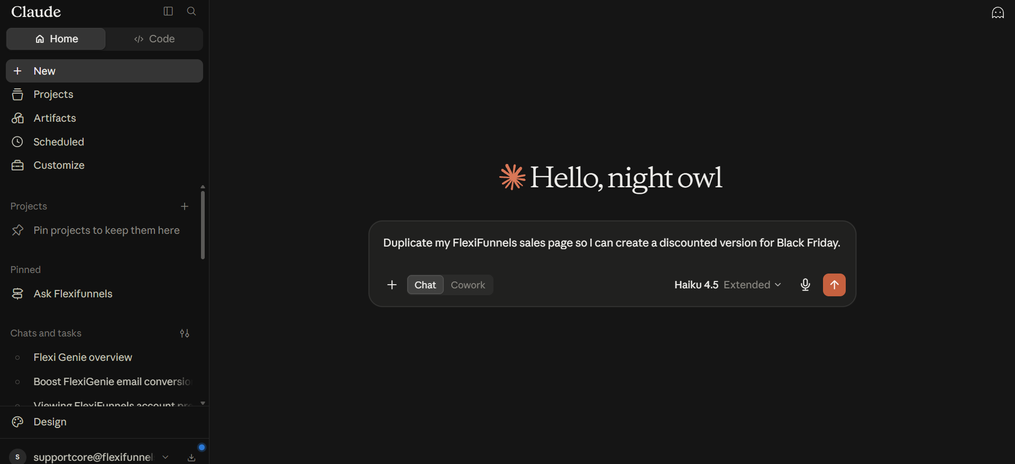
Task: Open the Boost FlexiGenie email conversion chat
Action: coord(100,381)
